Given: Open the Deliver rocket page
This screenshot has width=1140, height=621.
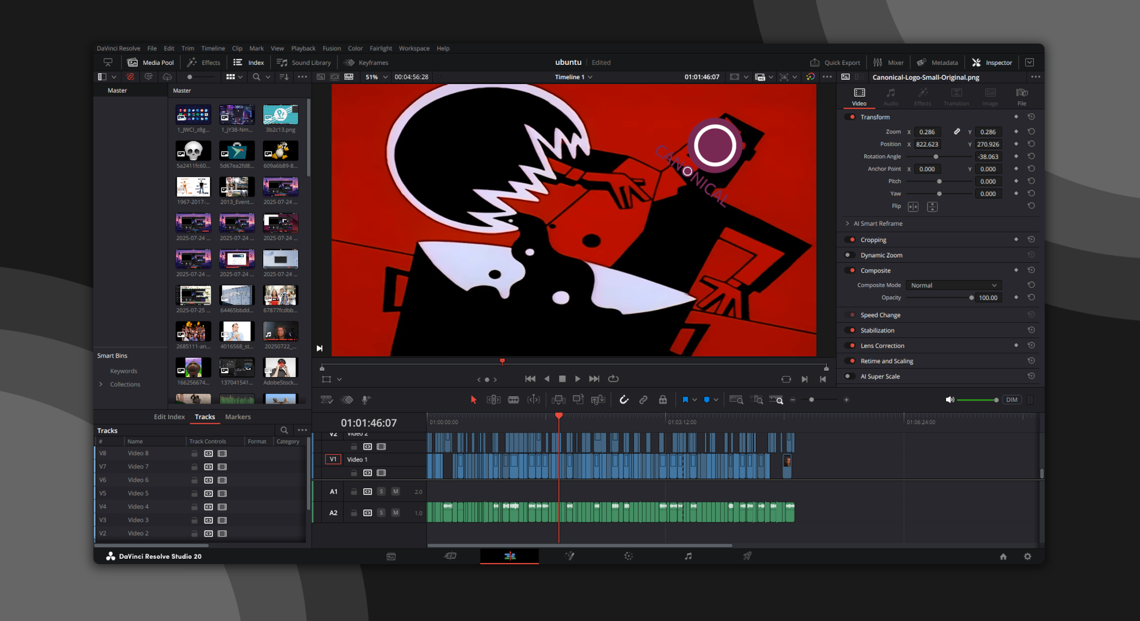Looking at the screenshot, I should (x=747, y=556).
